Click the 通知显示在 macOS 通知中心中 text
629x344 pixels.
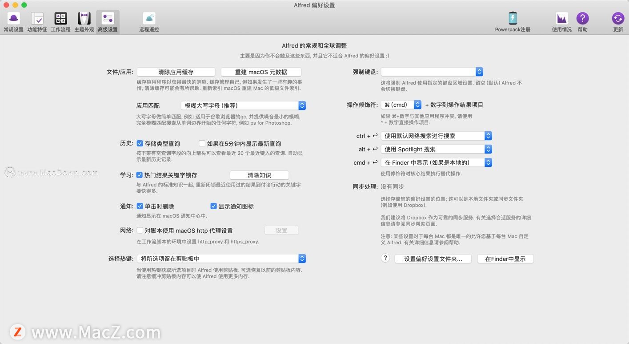pyautogui.click(x=172, y=216)
